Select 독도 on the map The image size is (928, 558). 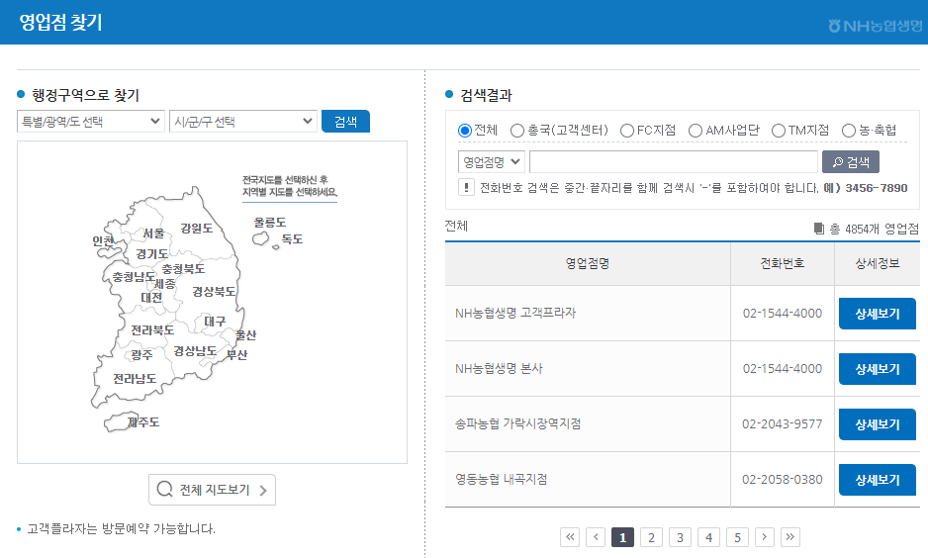tap(292, 239)
